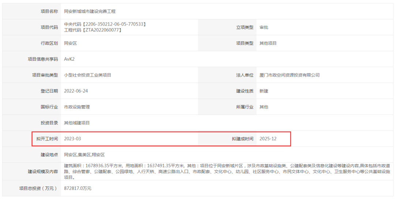
Task: Select the total investment 872817.0万元
Action: (78, 188)
